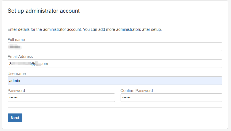
Task: Click the masked dots in Confirm Password
Action: click(x=127, y=98)
